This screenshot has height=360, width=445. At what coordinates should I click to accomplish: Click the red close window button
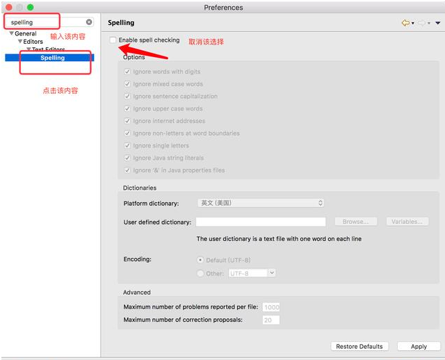point(8,7)
